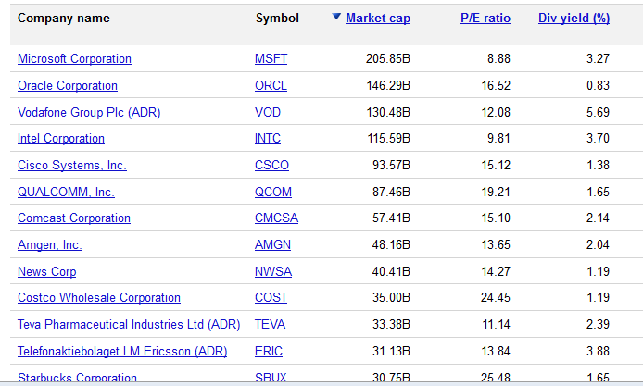The image size is (643, 386).
Task: Select Vodafone dividend yield 5.69
Action: pos(598,112)
